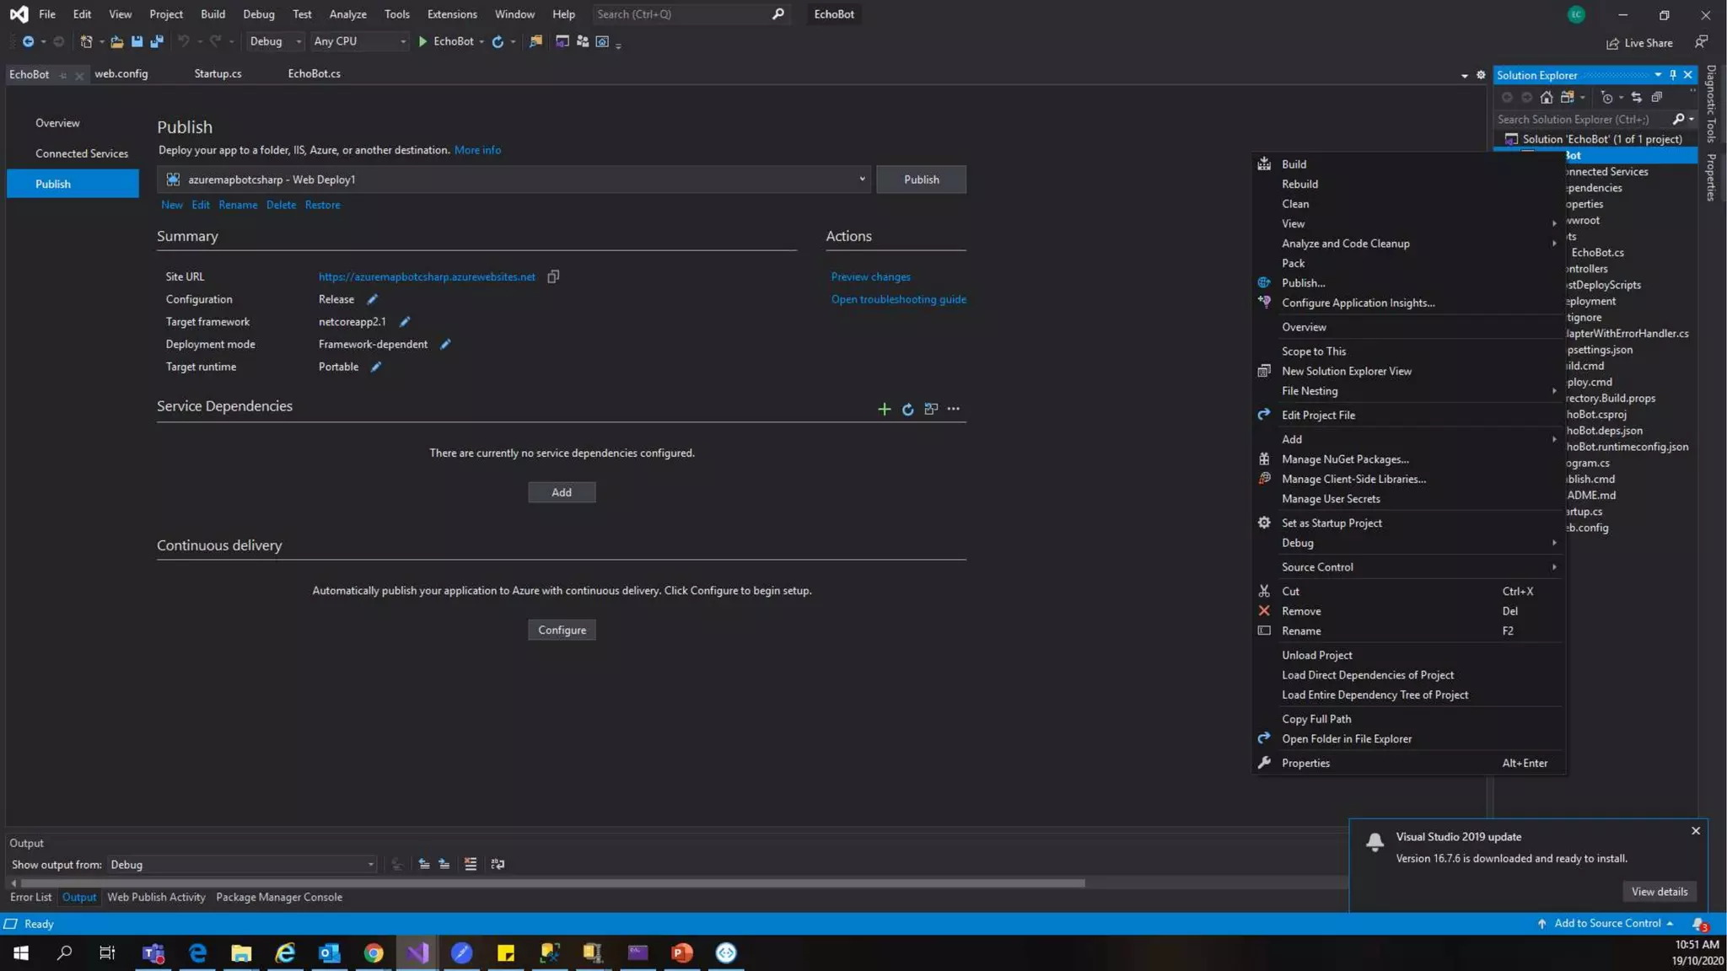The image size is (1727, 971).
Task: Toggle pin on Solution Explorer panel
Action: (x=1673, y=75)
